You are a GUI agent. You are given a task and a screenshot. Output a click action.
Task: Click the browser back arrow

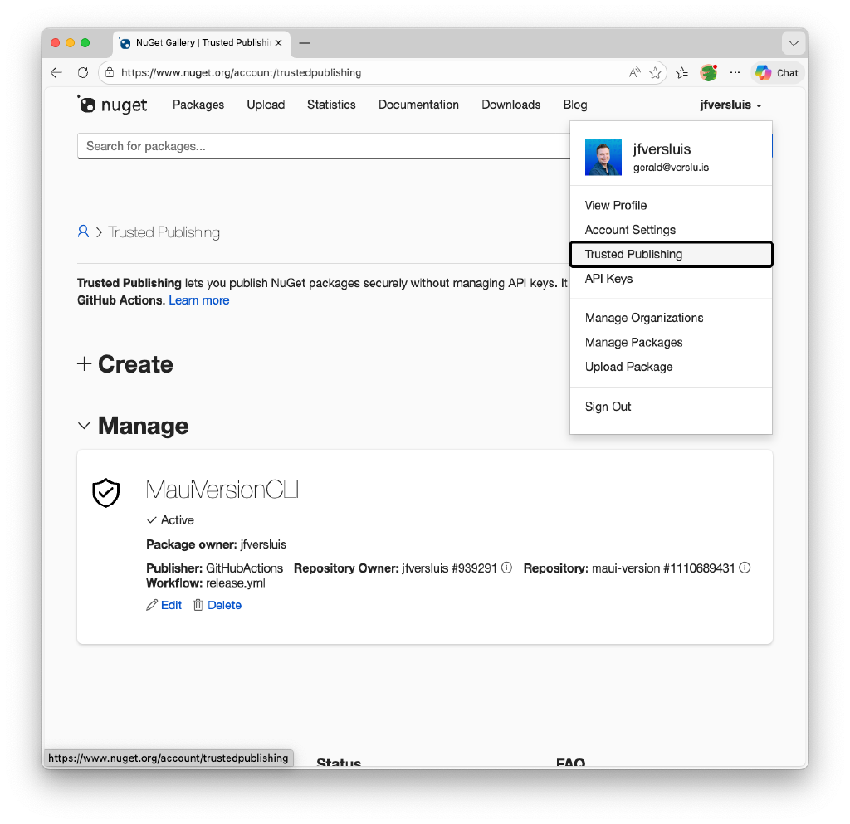[x=56, y=73]
